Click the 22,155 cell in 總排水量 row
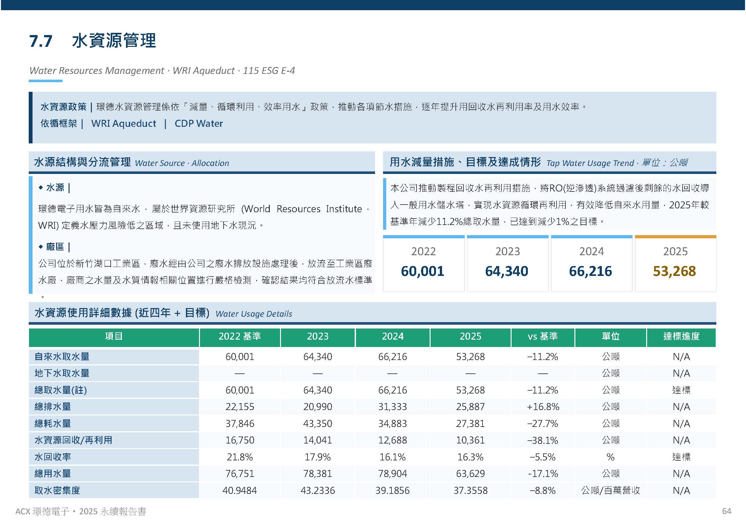Image resolution: width=746 pixels, height=527 pixels. [240, 407]
